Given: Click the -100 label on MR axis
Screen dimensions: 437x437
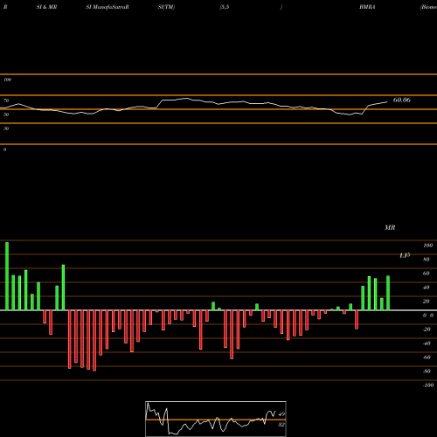Looking at the screenshot, I should 428,385.
